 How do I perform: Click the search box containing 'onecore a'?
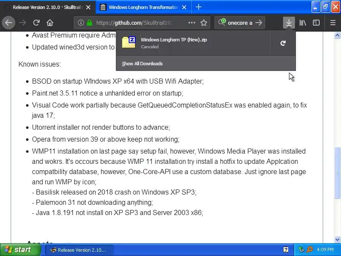(x=240, y=23)
